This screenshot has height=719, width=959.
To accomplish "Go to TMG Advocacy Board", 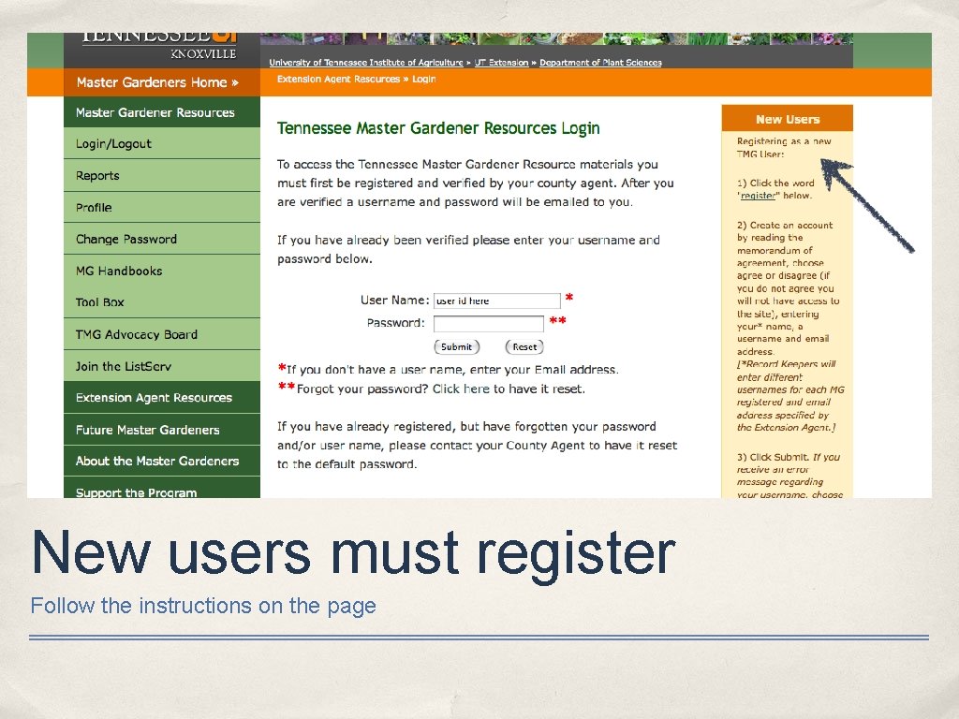I will 162,334.
